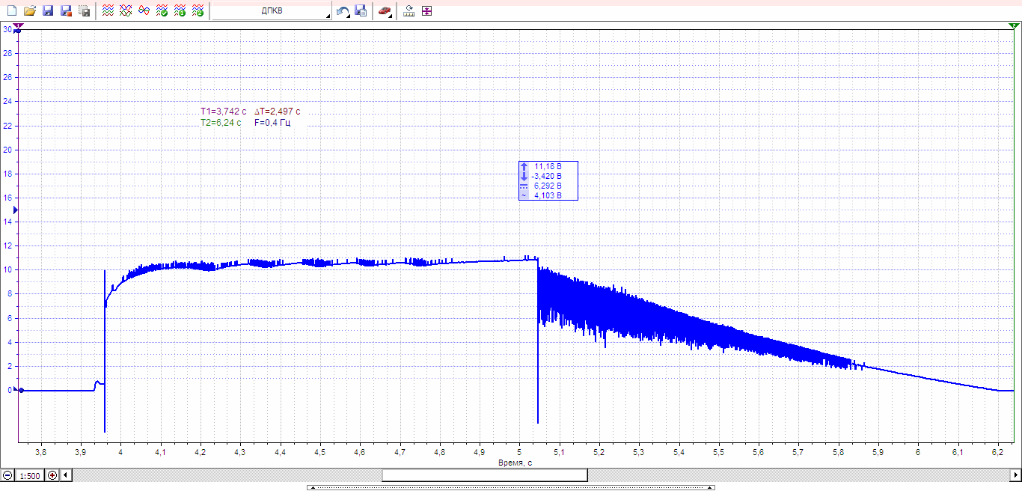Click the F=0,4 Гц frequency readout
The width and height of the screenshot is (1022, 491).
click(x=272, y=122)
